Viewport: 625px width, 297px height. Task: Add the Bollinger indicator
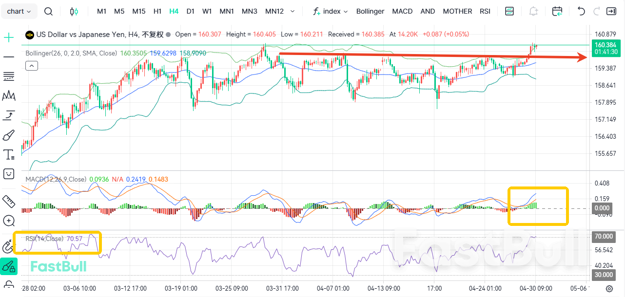pos(370,11)
